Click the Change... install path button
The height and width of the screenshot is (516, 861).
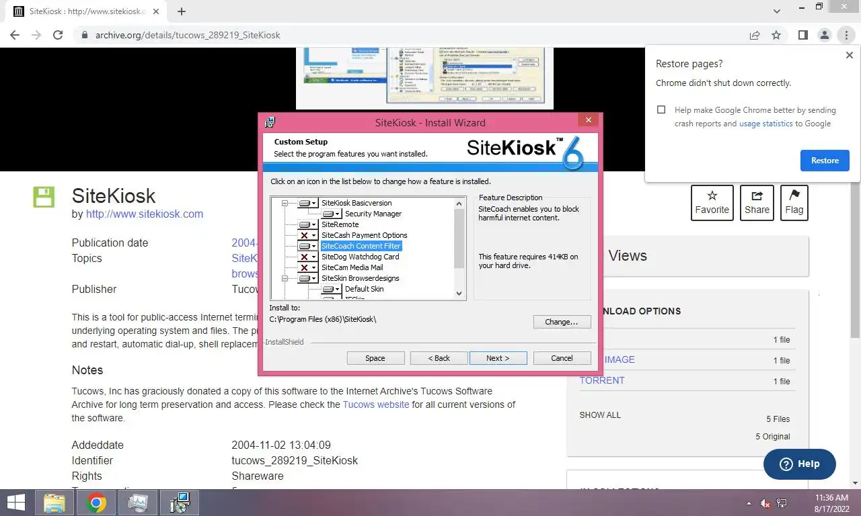562,322
